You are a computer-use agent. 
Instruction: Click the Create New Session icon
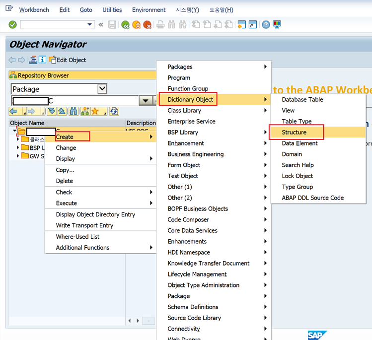(241, 24)
